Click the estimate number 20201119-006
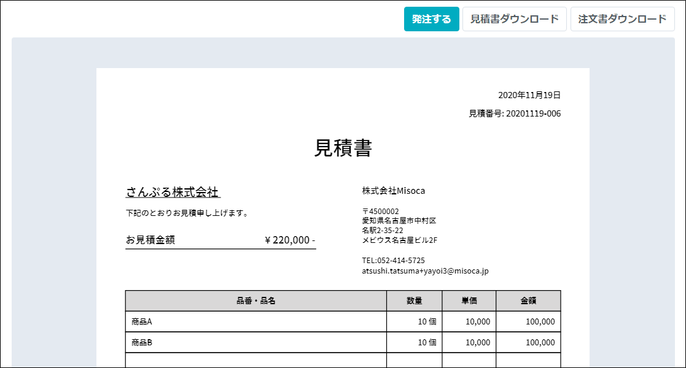This screenshot has width=686, height=368. point(532,113)
